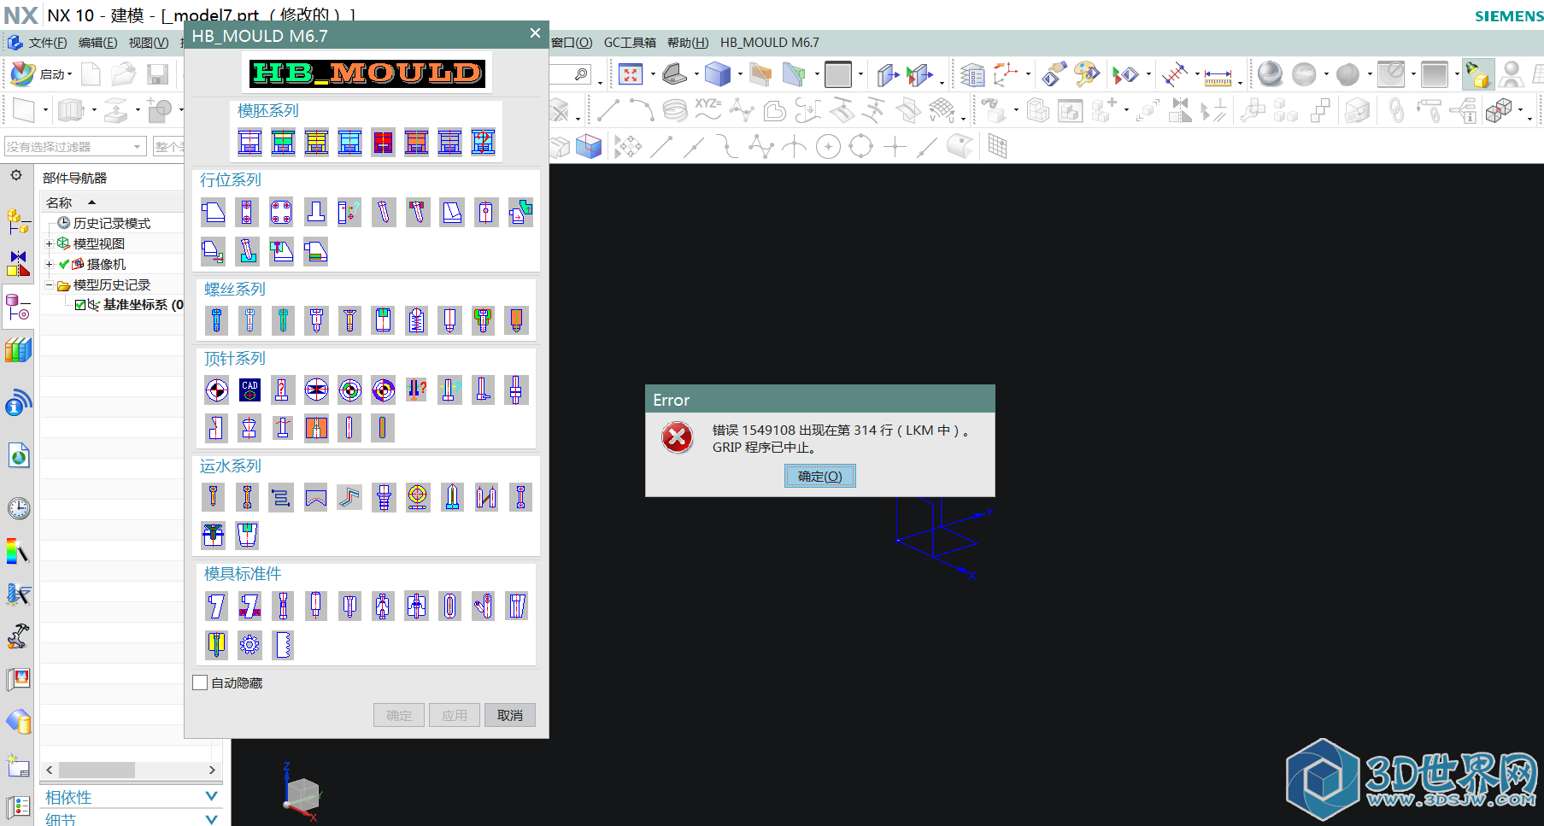Click the first ejector pin icon in 顶针系列
1544x826 pixels.
coord(216,390)
